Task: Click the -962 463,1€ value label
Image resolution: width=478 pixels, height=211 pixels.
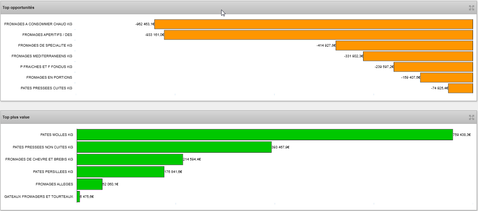Action: coord(145,24)
